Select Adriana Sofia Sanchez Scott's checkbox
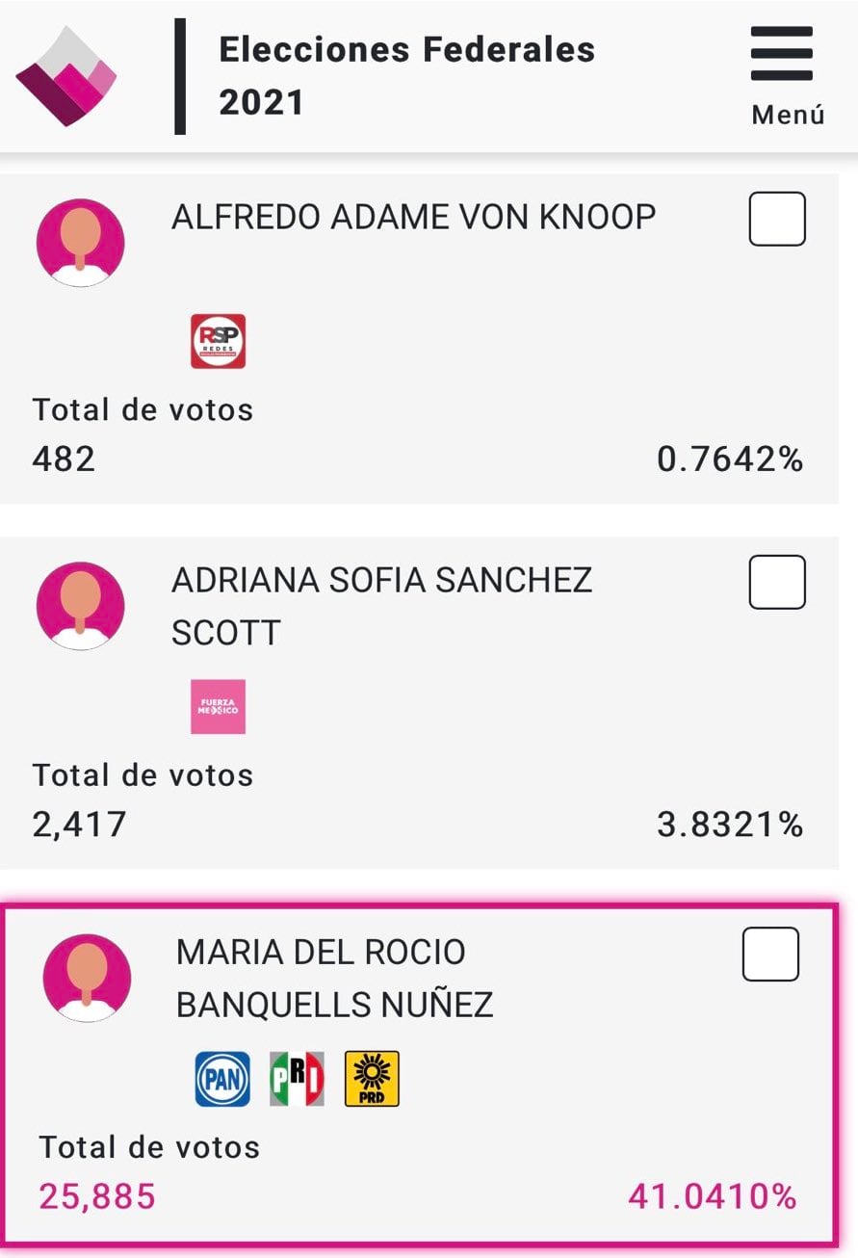Screen dimensions: 858x1258 click(777, 582)
